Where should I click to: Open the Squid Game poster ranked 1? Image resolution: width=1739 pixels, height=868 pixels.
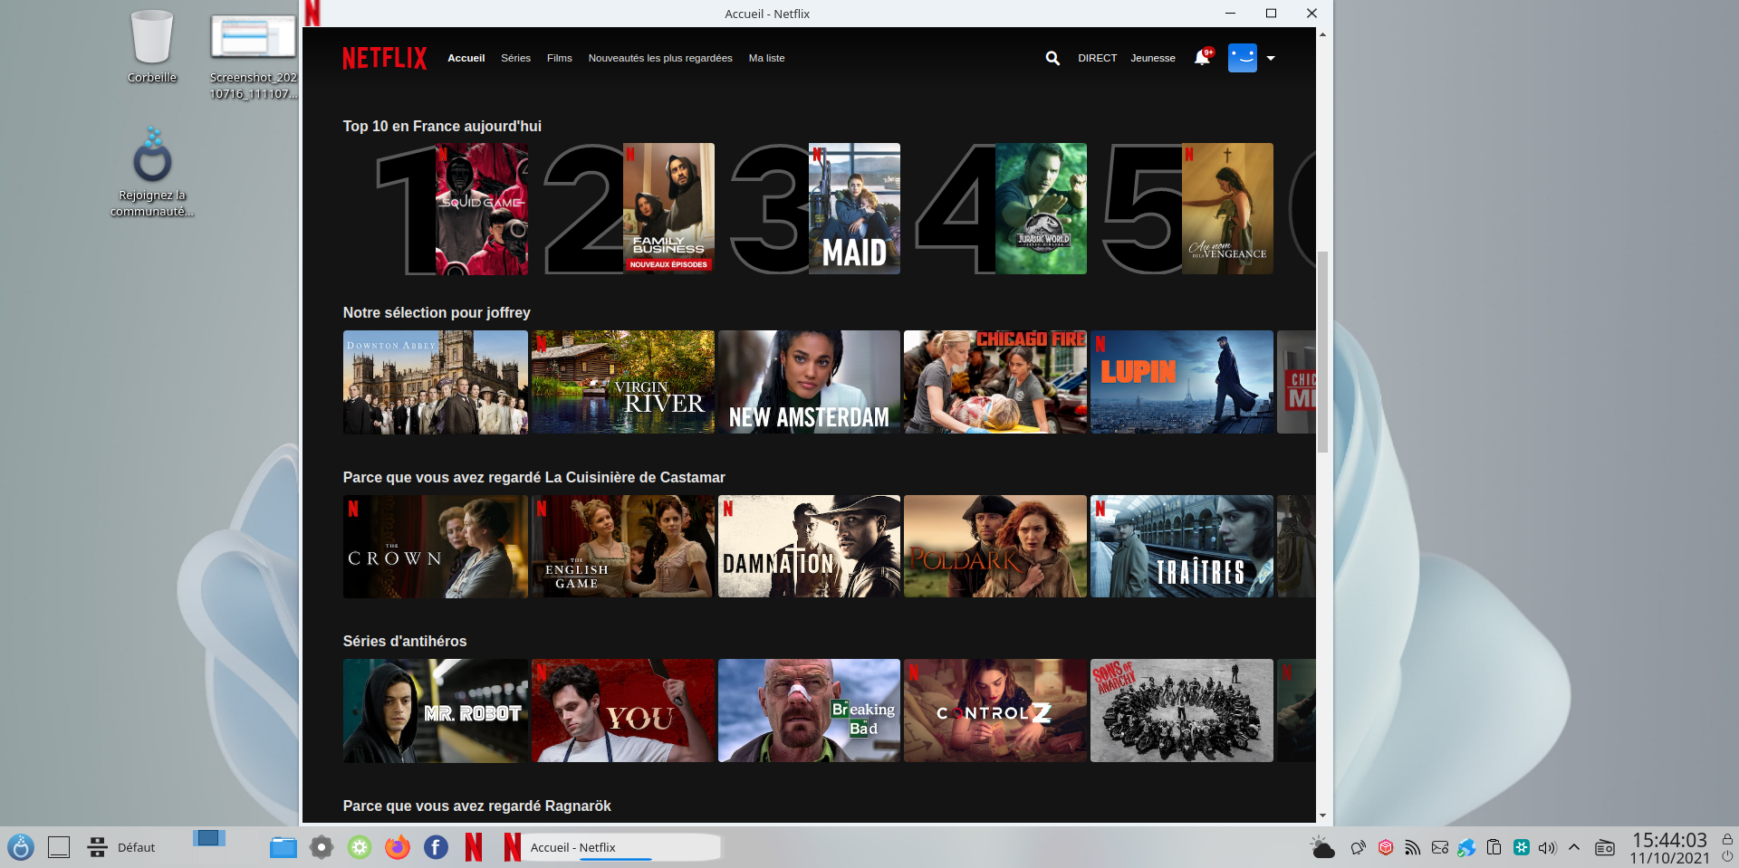click(482, 209)
